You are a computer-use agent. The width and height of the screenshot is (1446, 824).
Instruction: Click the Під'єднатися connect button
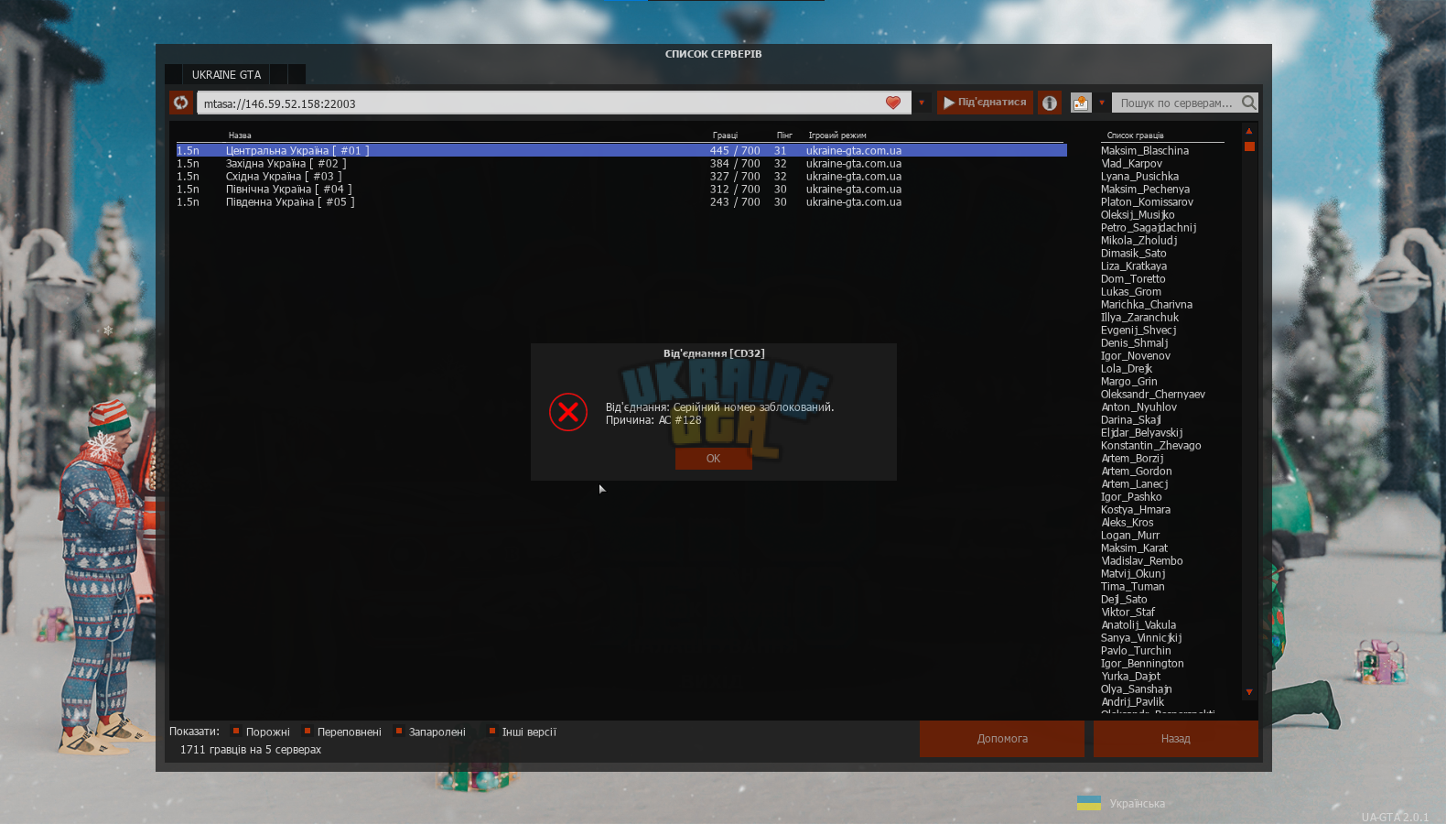point(985,103)
